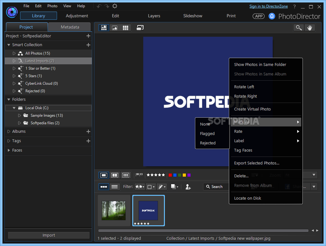Add a new project plus icon
The width and height of the screenshot is (326, 246).
[88, 36]
